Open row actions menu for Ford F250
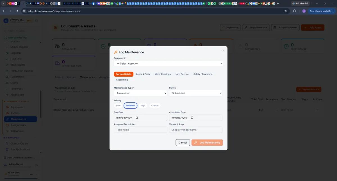337x181 pixels. 317,110
